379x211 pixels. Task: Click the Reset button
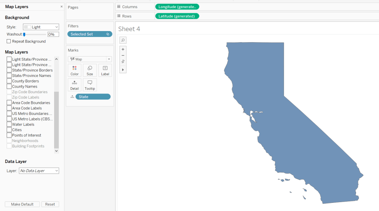pyautogui.click(x=50, y=204)
